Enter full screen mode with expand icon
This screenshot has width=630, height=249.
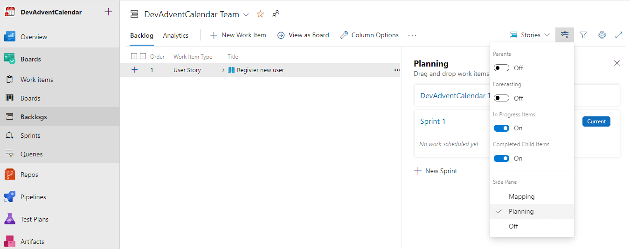pos(619,35)
